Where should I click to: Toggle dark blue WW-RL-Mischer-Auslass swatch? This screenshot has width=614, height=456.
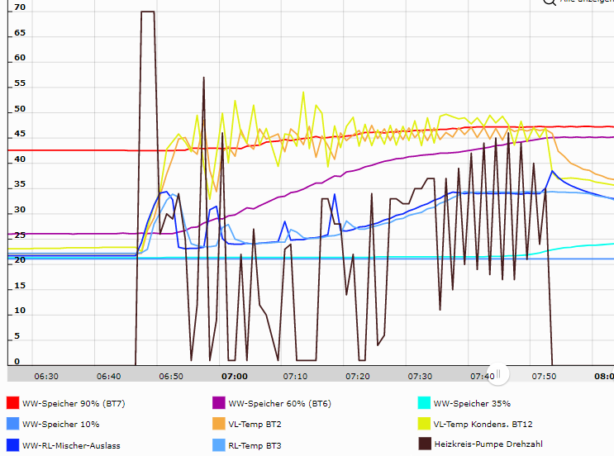(x=13, y=445)
